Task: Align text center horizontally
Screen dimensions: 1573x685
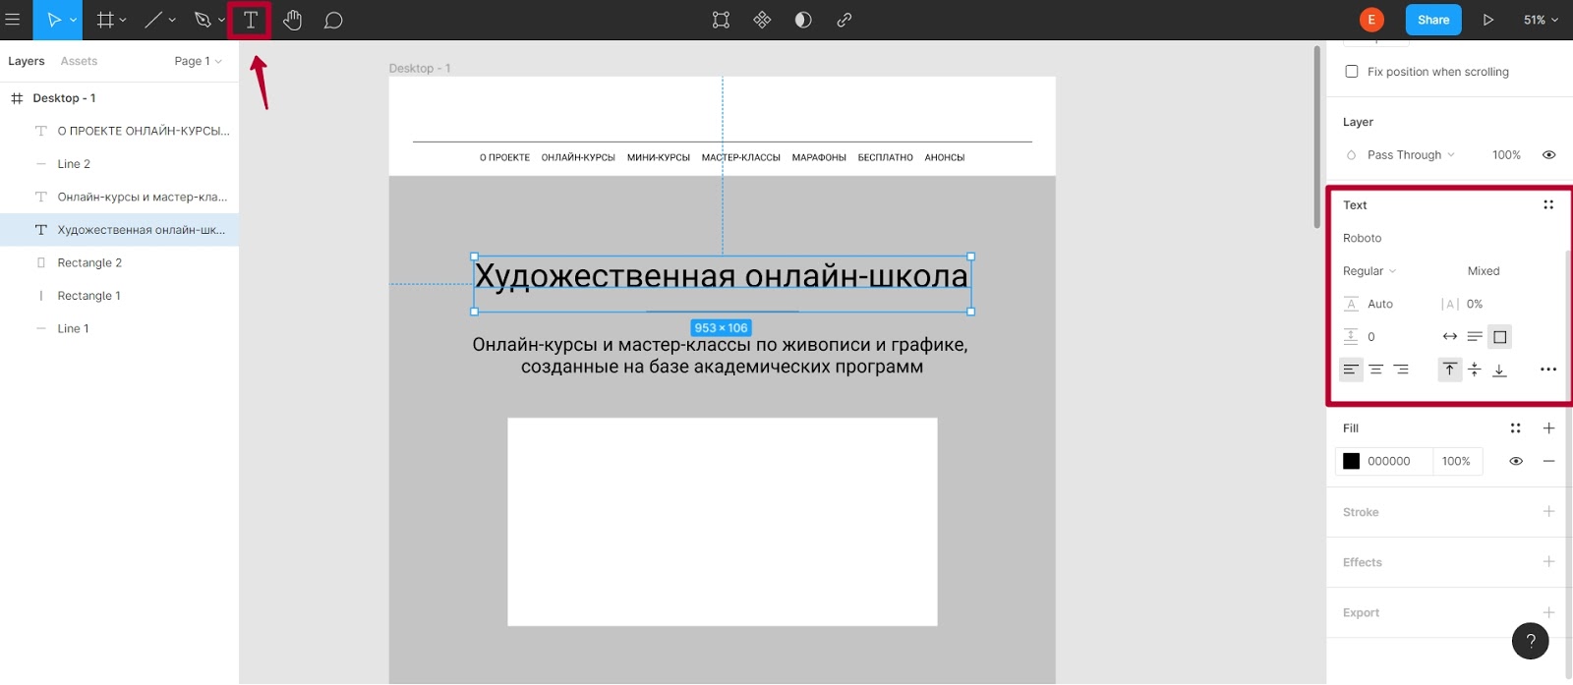Action: coord(1376,370)
